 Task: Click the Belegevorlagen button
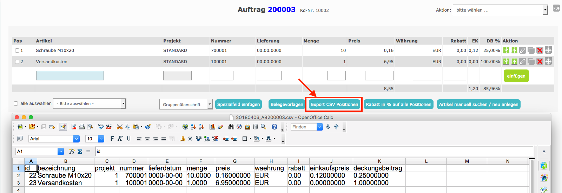tap(287, 104)
